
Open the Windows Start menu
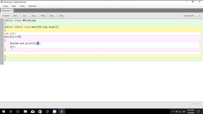3,111
